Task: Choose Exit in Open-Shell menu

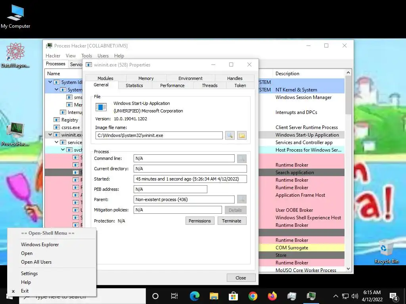Action: (52, 291)
